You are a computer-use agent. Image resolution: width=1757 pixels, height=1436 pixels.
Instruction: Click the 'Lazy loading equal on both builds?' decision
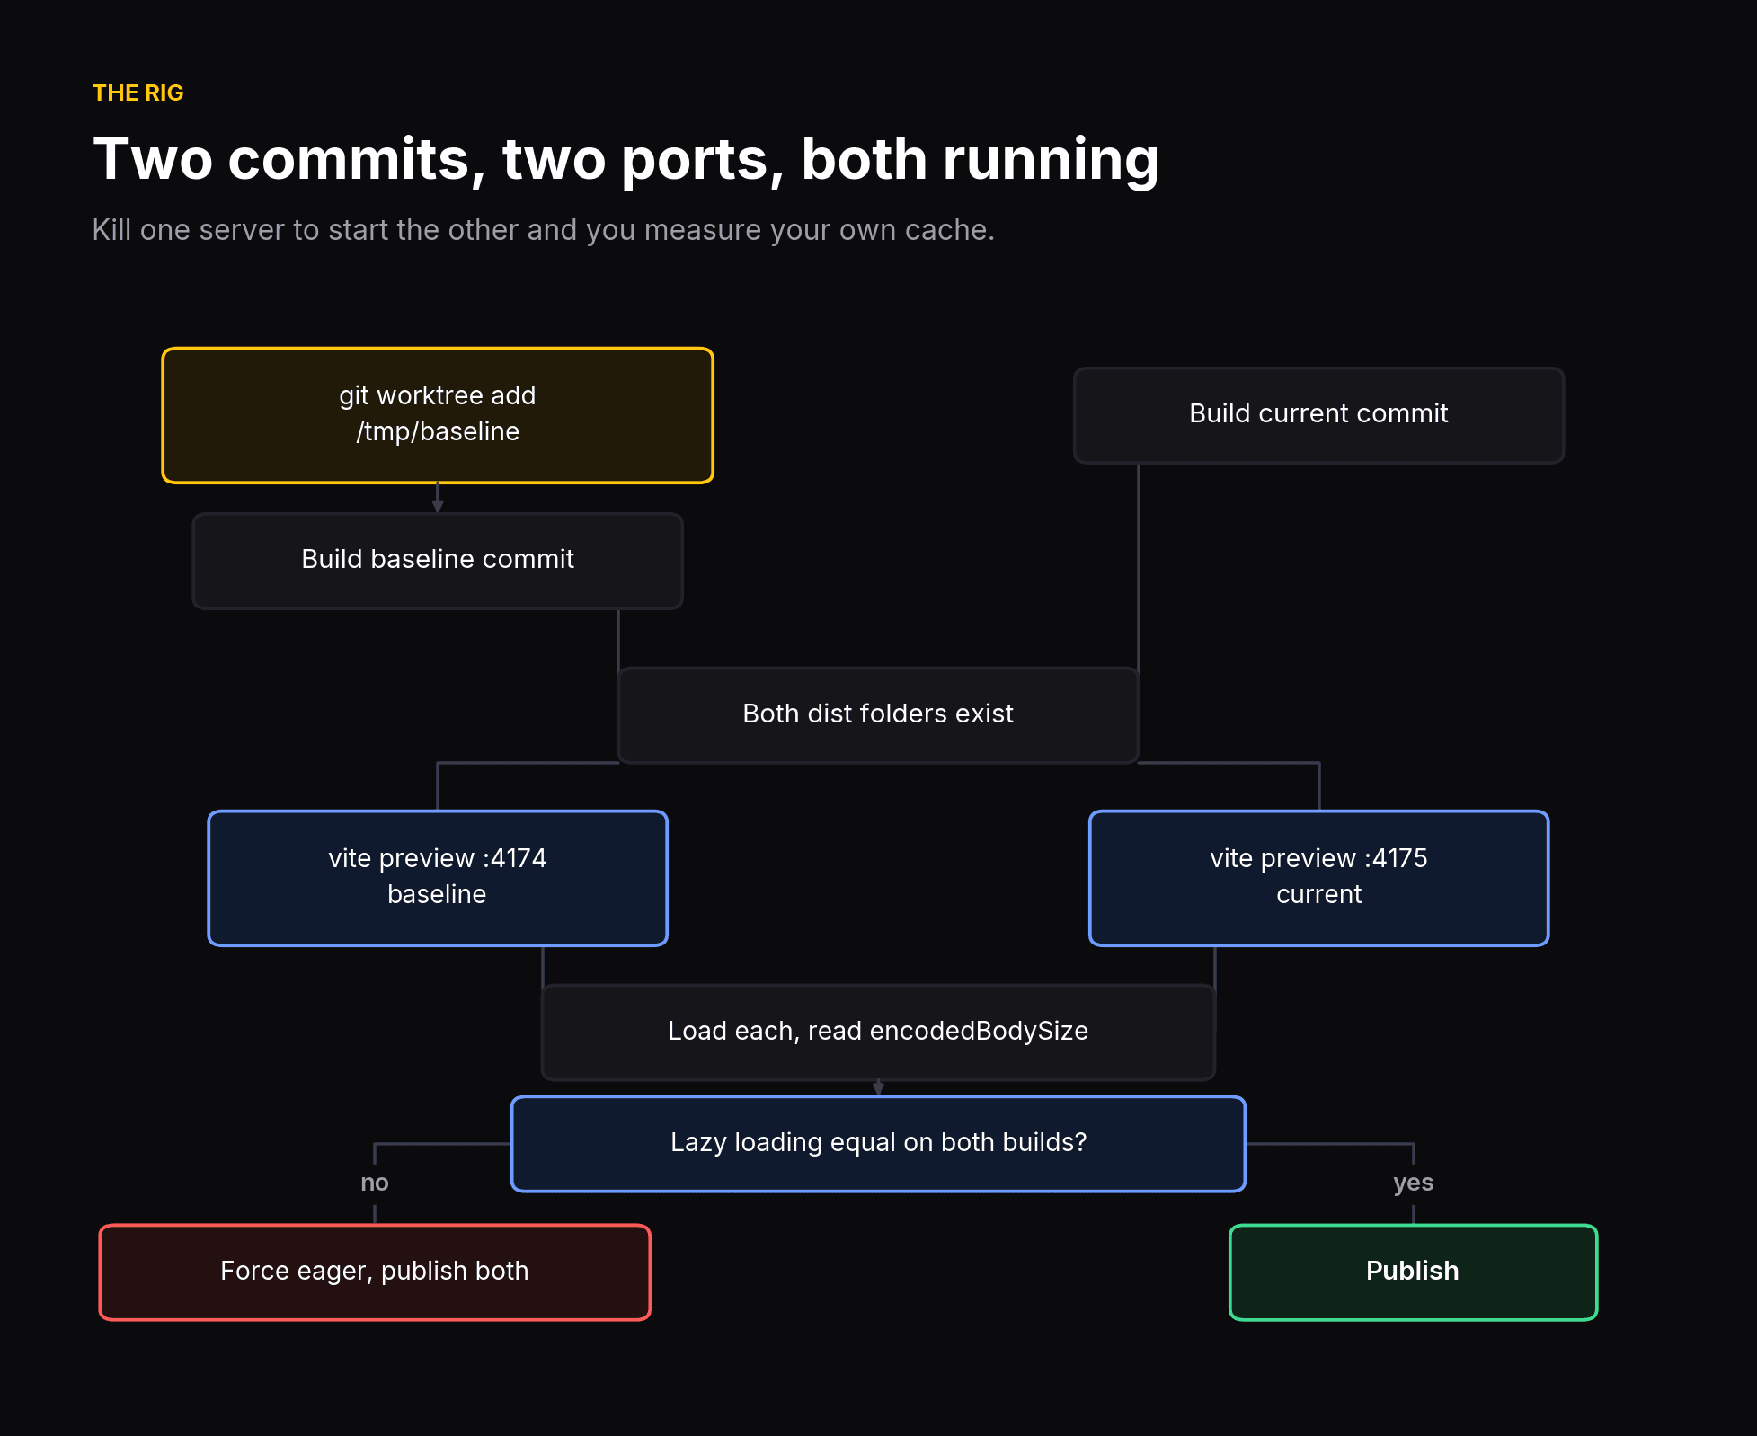878,1143
